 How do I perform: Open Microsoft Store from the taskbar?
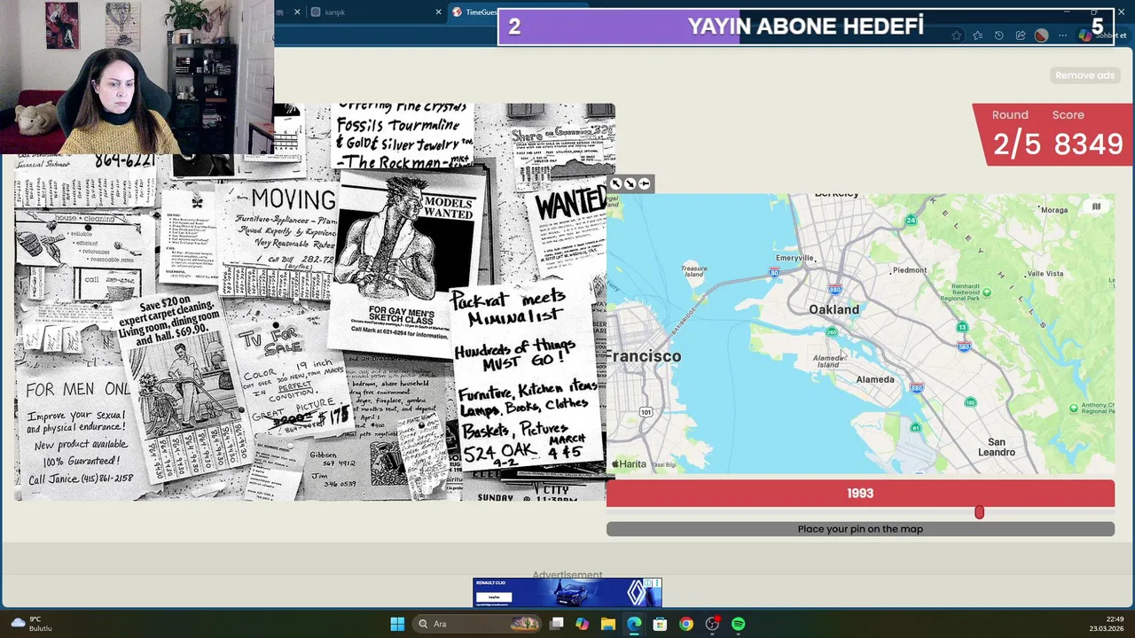click(x=660, y=624)
